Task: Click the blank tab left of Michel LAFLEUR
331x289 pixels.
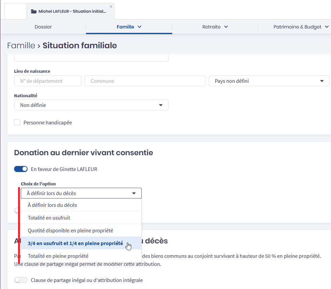Action: [15, 11]
